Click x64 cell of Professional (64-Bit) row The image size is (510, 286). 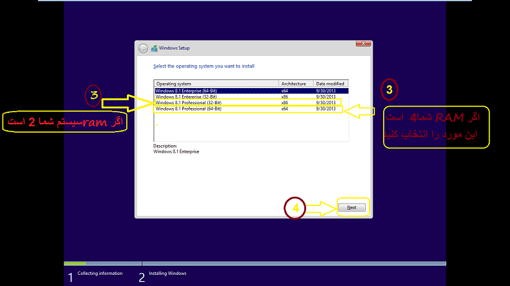285,109
